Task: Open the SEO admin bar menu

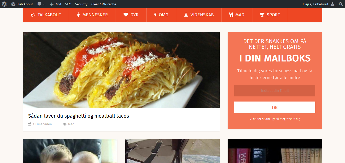Action: 68,4
